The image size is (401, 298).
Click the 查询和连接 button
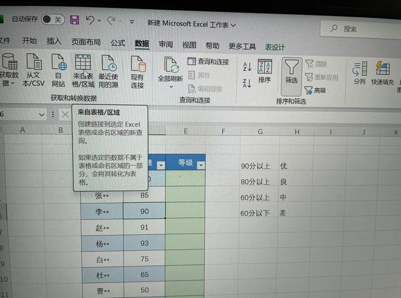[208, 61]
